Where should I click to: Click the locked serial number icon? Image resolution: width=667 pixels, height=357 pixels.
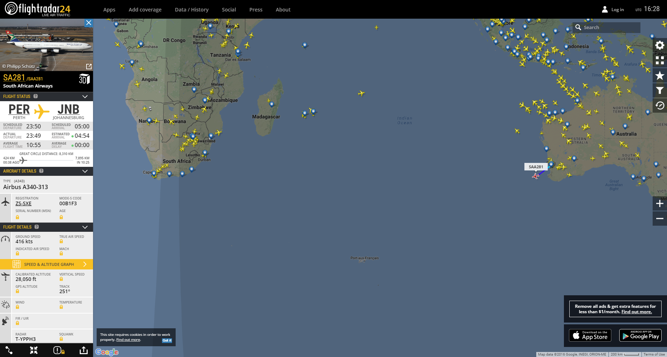pos(17,217)
